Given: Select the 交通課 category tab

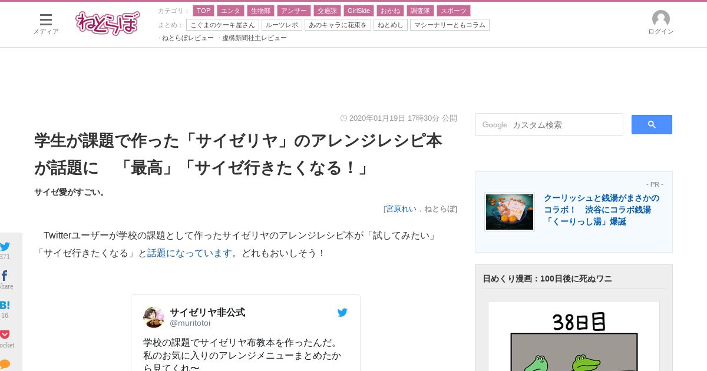Looking at the screenshot, I should (x=326, y=11).
